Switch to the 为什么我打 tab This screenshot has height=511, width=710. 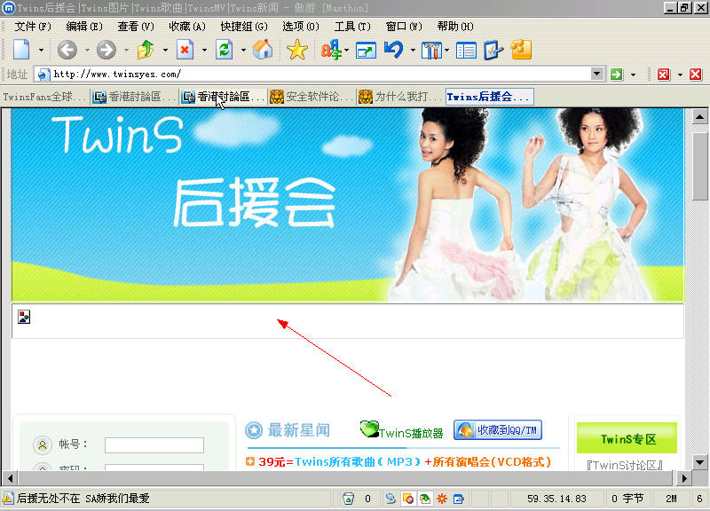pos(400,97)
